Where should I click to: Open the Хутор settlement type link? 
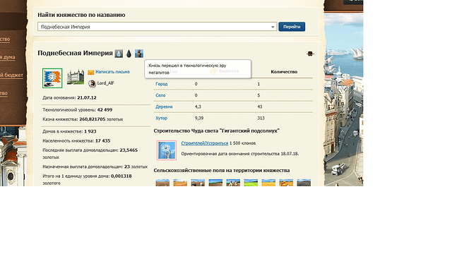[x=162, y=118]
